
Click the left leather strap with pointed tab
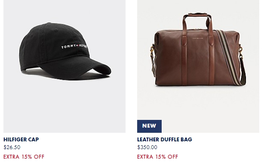(x=184, y=50)
